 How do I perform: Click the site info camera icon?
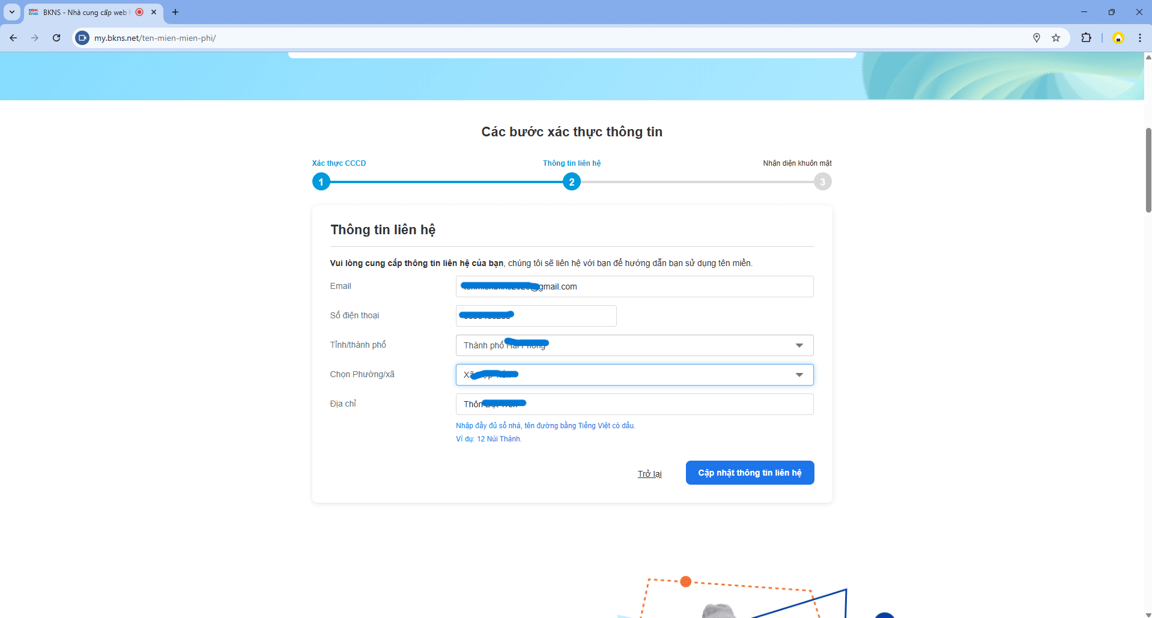point(83,38)
